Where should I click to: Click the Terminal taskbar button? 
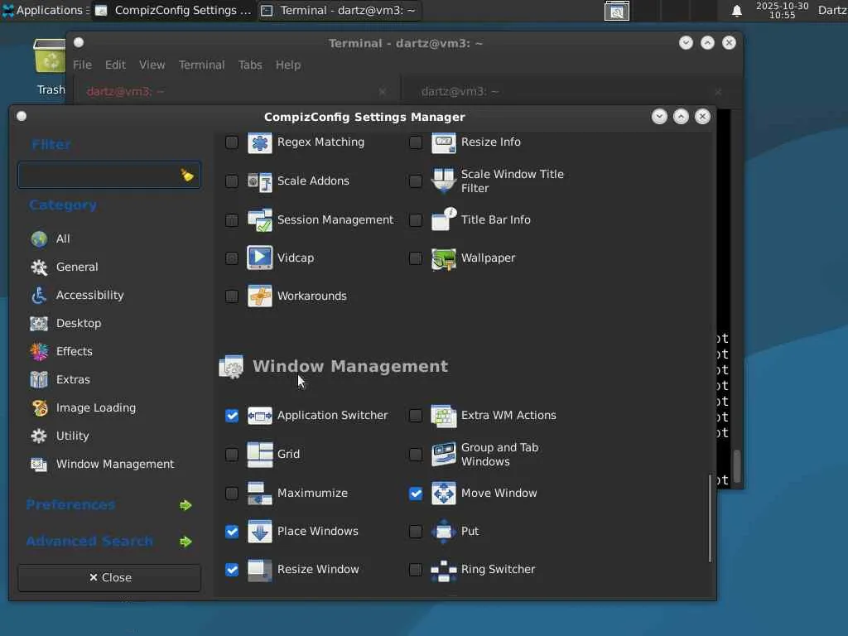(339, 10)
